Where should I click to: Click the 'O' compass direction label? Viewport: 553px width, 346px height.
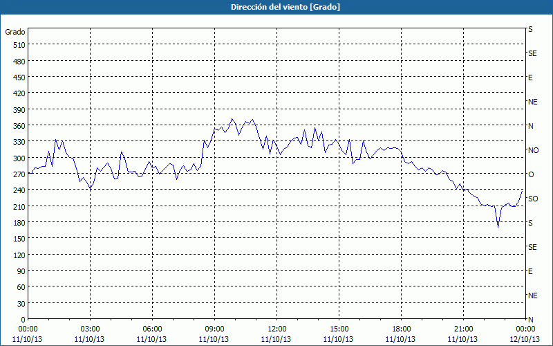[x=531, y=174]
